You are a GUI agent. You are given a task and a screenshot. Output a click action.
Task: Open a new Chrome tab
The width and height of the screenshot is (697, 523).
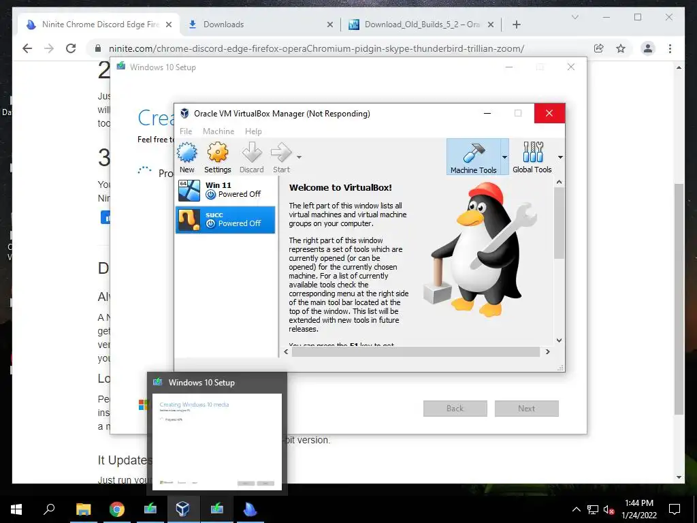tap(516, 25)
